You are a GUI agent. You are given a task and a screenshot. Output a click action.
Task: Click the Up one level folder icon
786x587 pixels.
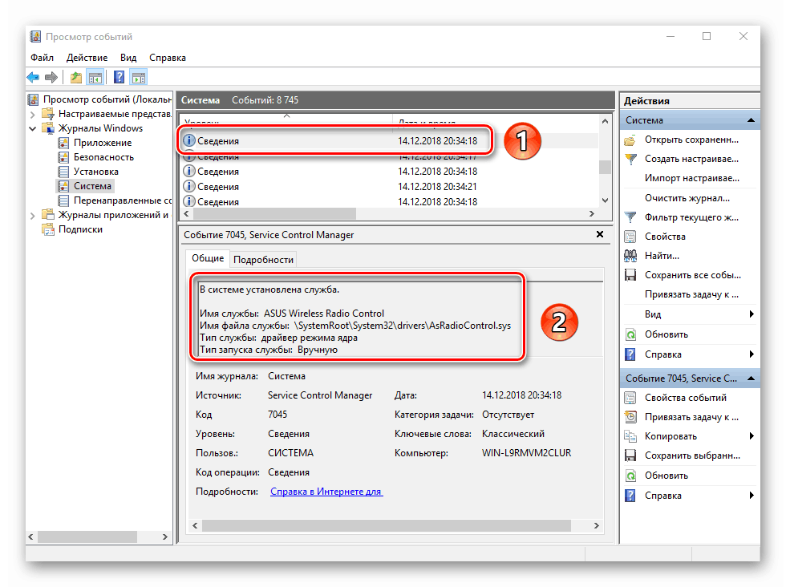(x=75, y=77)
